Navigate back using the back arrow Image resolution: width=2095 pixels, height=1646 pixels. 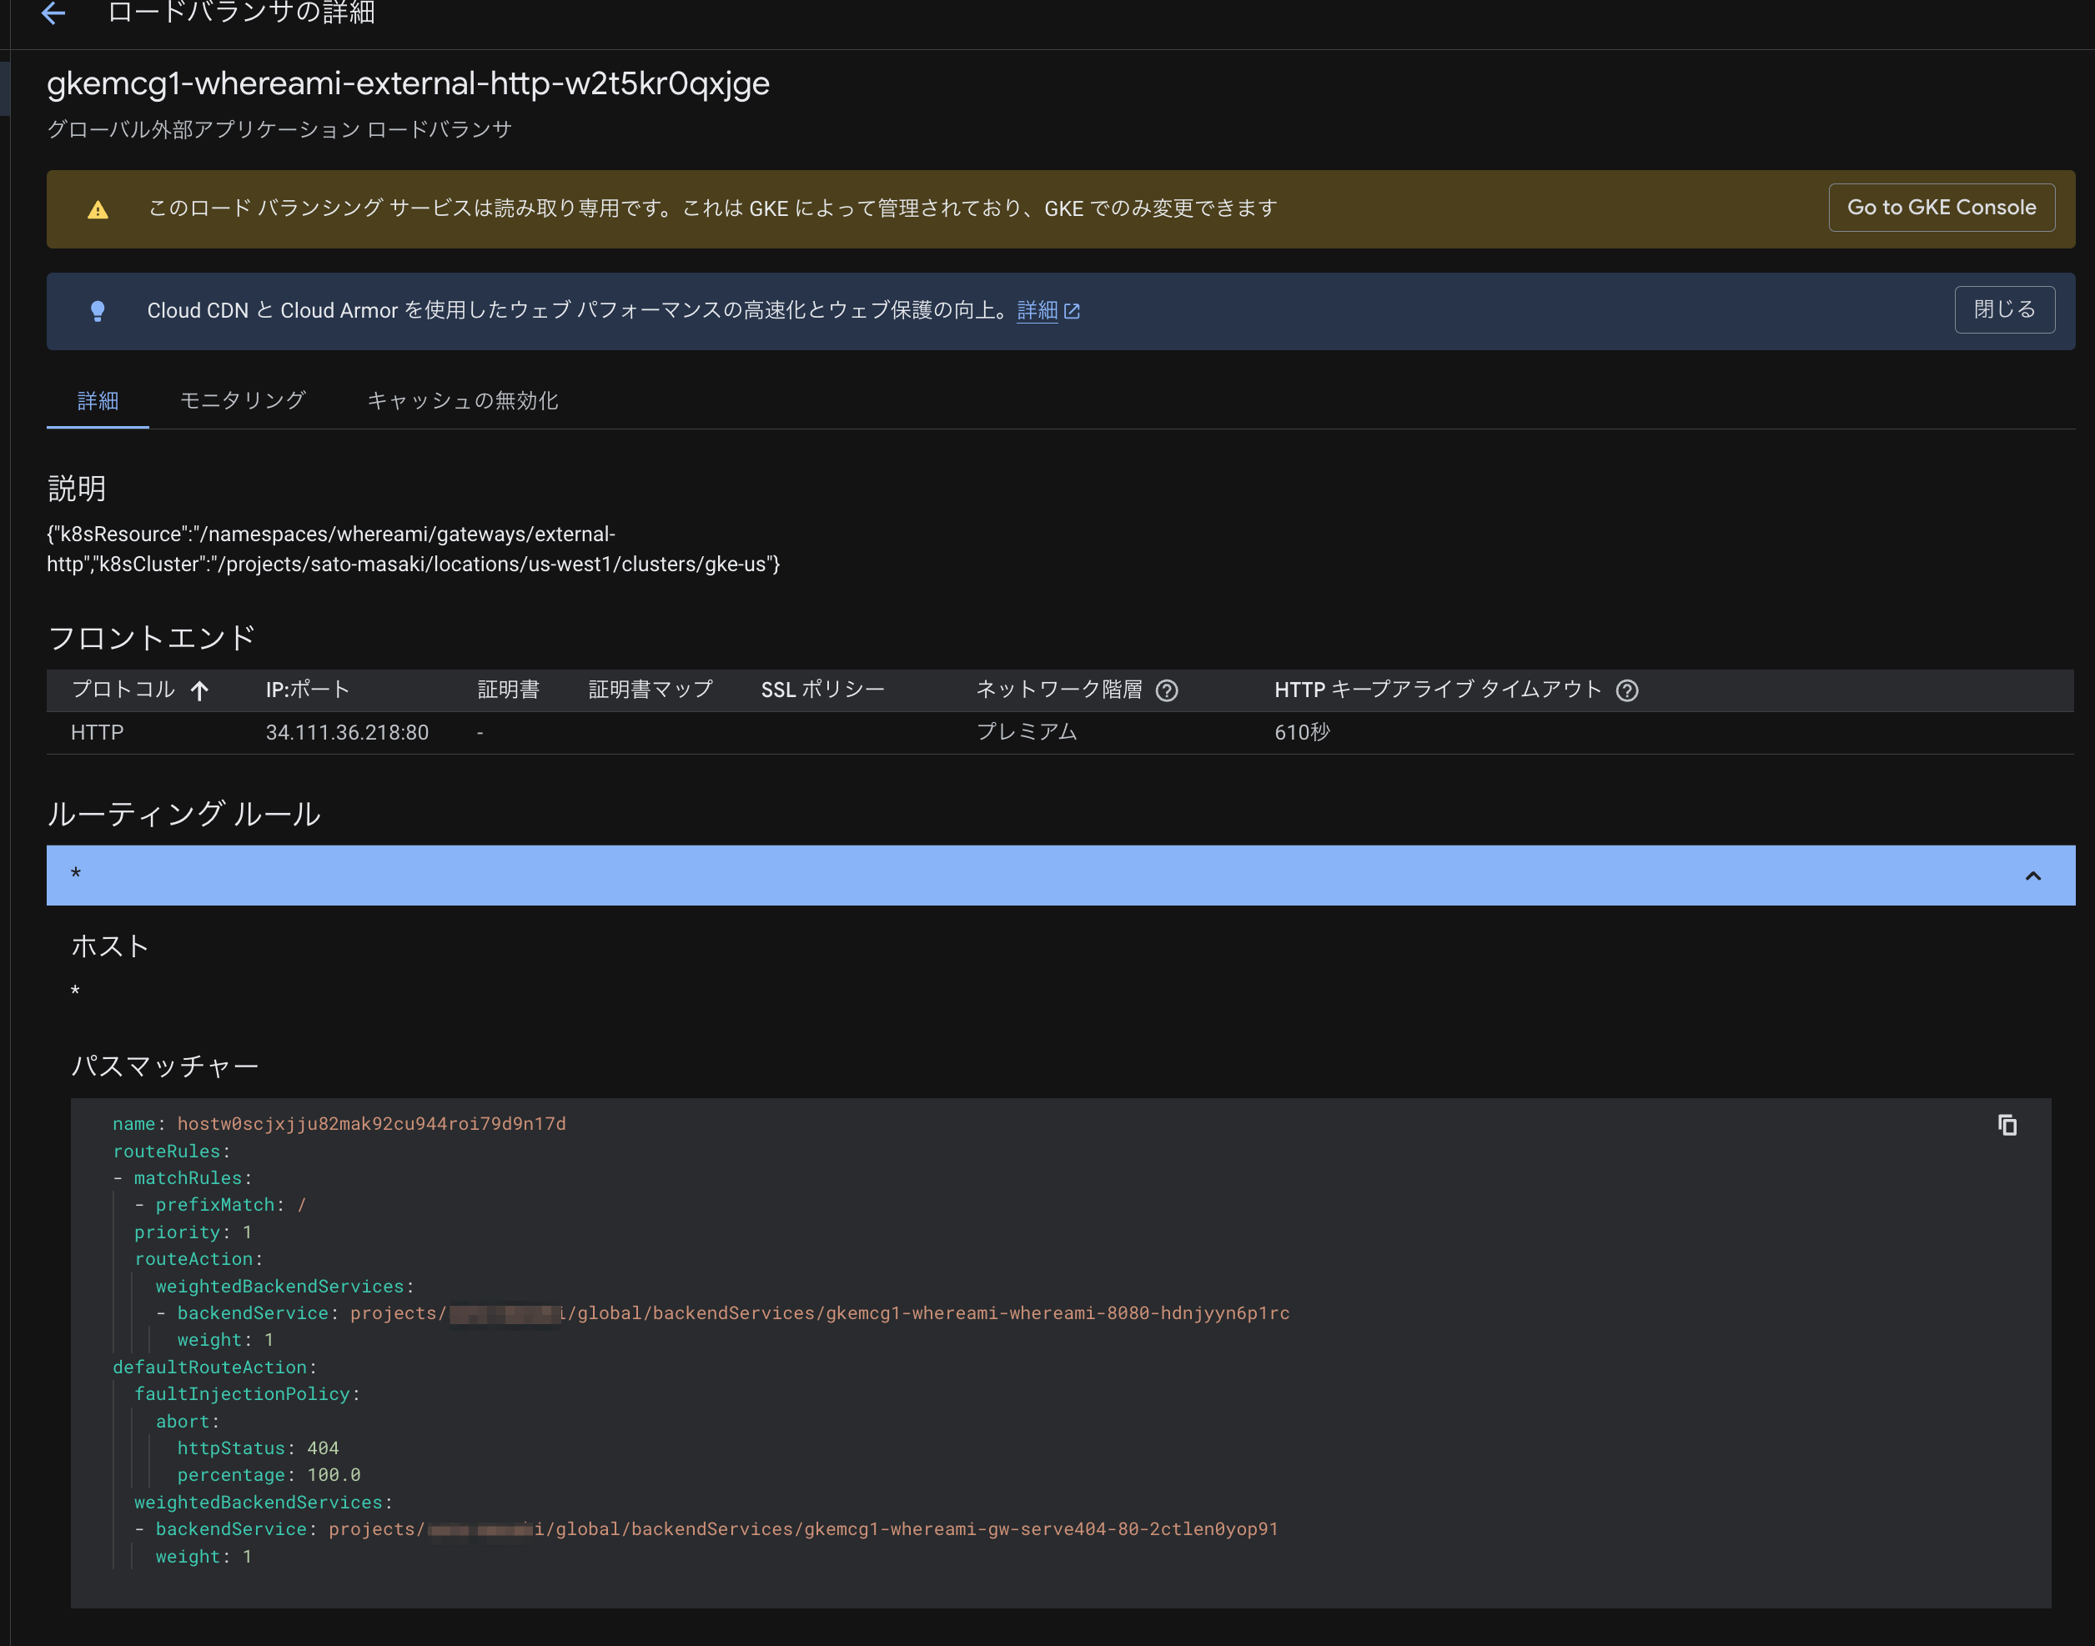click(53, 13)
